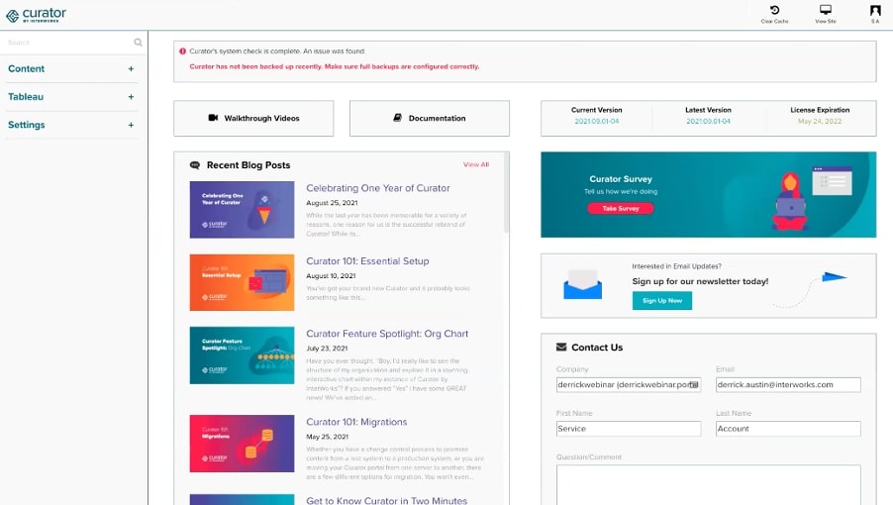Open Get to Know Curator in Two Minutes
893x505 pixels.
(387, 500)
